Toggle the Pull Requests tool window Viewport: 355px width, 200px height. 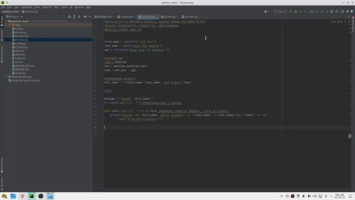[2, 54]
